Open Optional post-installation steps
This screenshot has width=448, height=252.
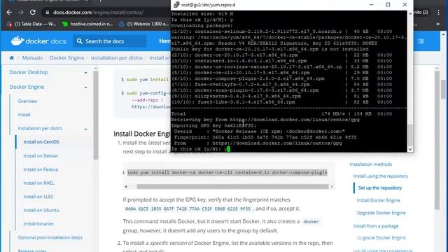point(50,237)
